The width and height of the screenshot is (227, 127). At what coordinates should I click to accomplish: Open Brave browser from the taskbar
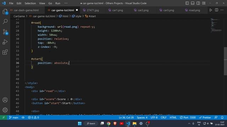115,123
